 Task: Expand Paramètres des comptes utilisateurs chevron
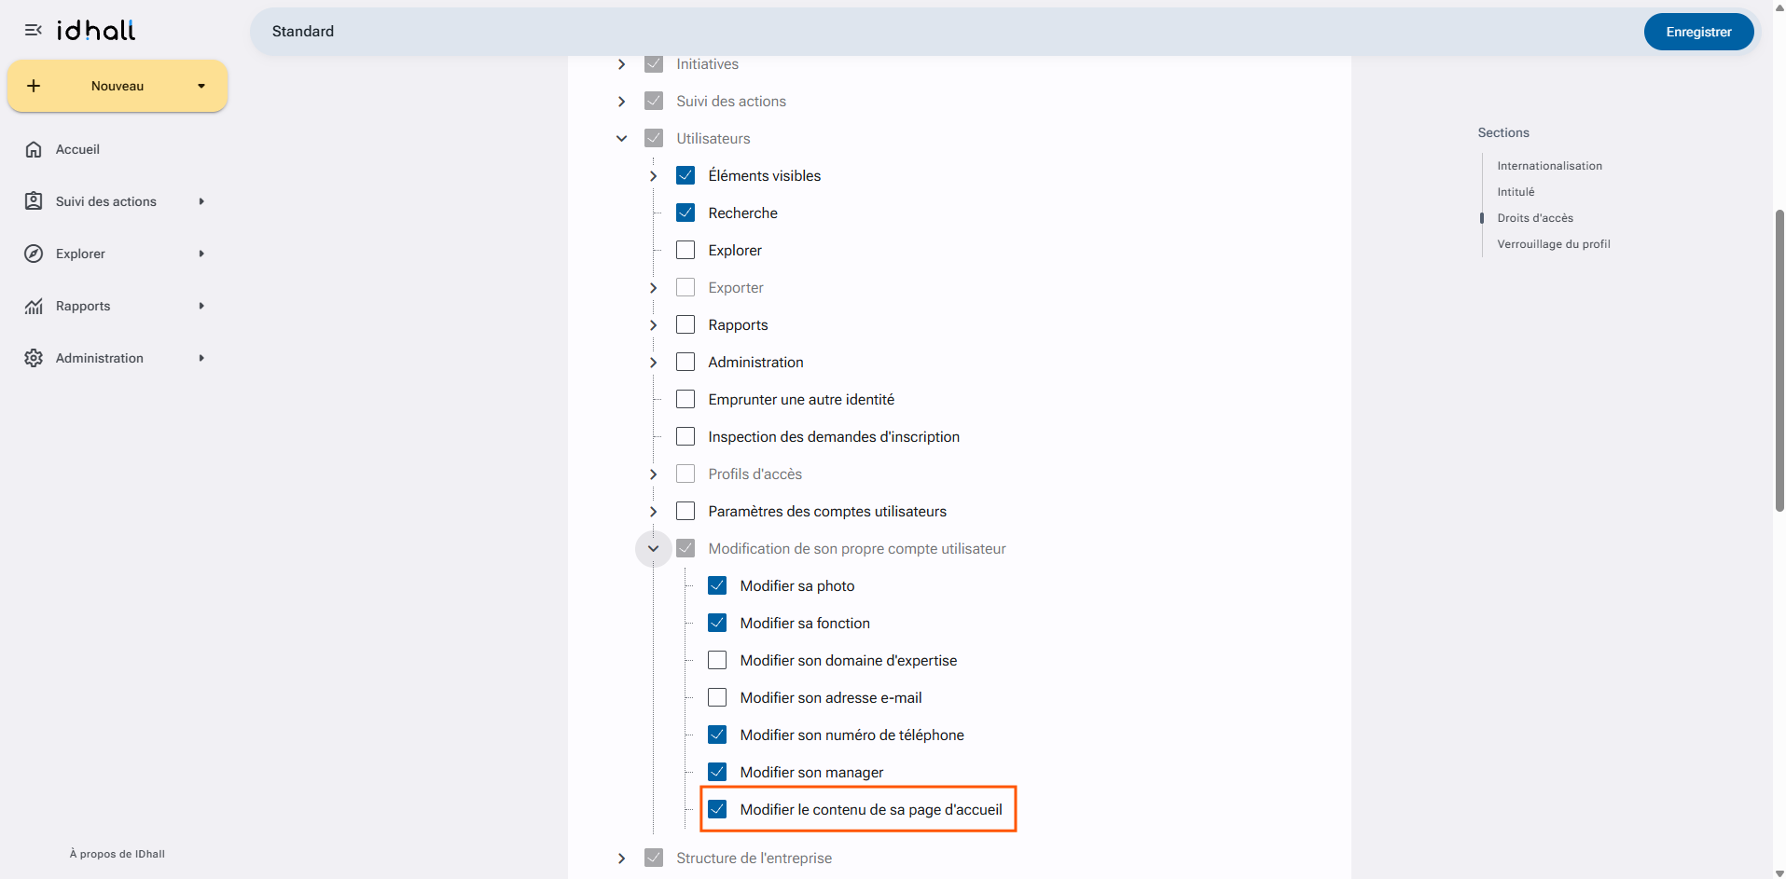[654, 511]
